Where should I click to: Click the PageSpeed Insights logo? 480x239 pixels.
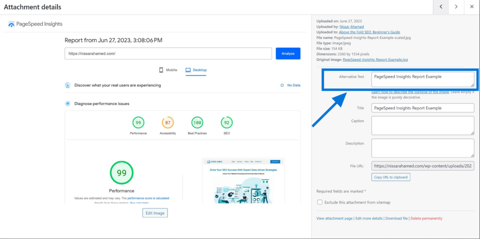point(35,24)
